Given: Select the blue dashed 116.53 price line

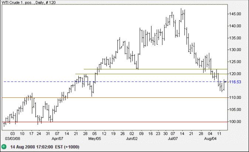Looking at the screenshot, I should [x=115, y=82].
